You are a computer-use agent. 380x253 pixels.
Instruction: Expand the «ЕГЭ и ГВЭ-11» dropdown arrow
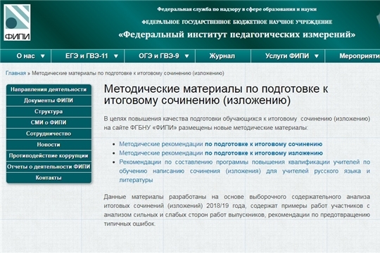tap(116, 56)
